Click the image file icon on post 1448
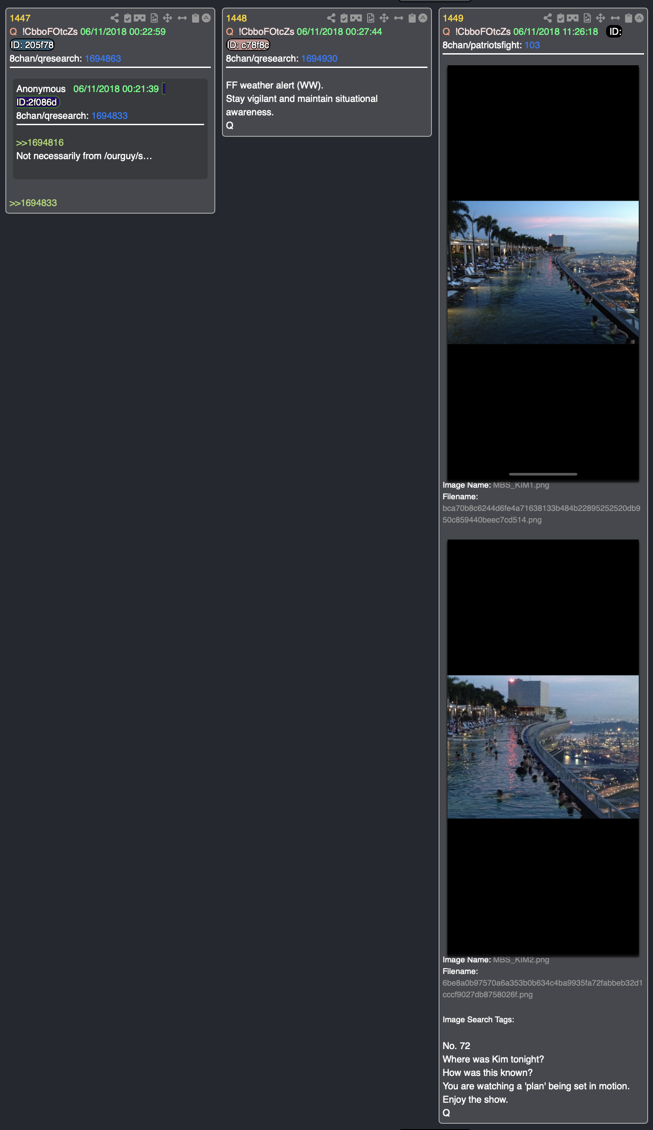This screenshot has height=1130, width=653. (371, 18)
